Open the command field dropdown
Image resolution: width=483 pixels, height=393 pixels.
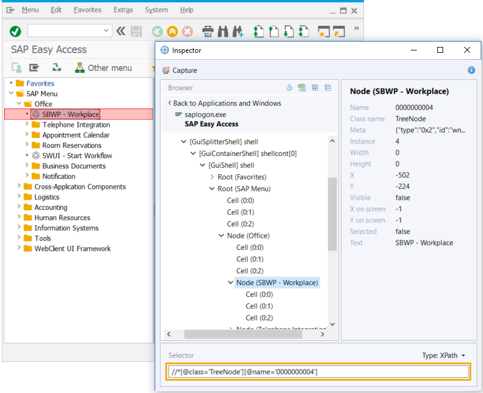click(106, 31)
